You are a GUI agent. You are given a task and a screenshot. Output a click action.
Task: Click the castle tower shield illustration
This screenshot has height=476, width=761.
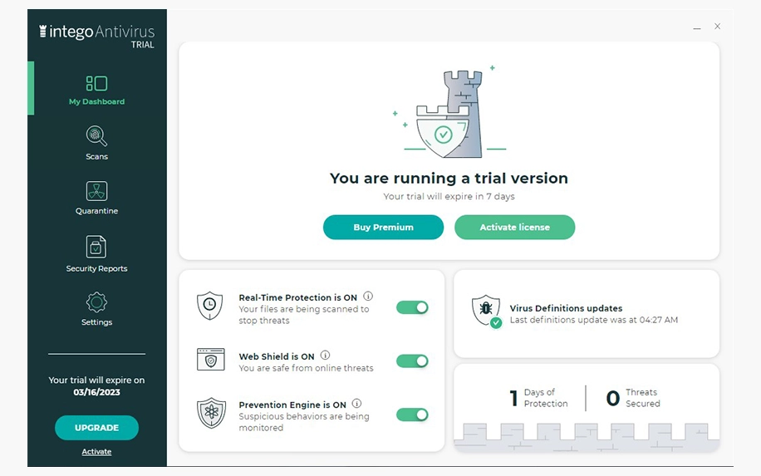pyautogui.click(x=450, y=113)
